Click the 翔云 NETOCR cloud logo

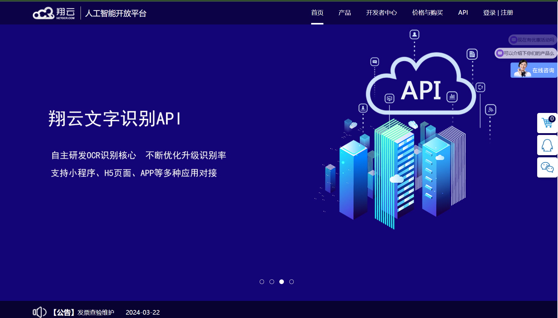coord(54,13)
